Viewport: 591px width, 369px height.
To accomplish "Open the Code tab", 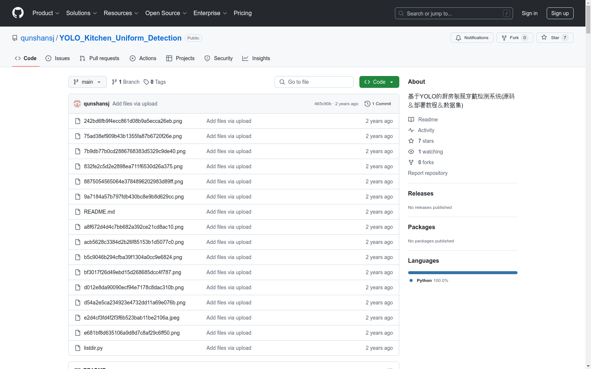I will pos(26,58).
